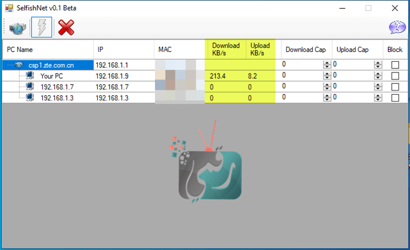Viewport: 410px width, 250px height.
Task: Click Download Cap value field for Your PC
Action: click(302, 75)
